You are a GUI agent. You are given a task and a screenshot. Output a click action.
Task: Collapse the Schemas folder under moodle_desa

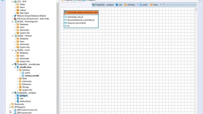tap(18, 70)
